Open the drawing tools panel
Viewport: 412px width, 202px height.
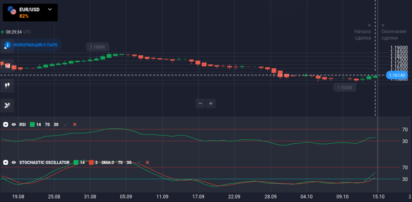[7, 106]
